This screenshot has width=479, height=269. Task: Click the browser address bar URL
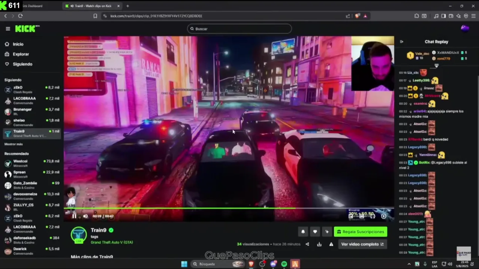coord(156,16)
